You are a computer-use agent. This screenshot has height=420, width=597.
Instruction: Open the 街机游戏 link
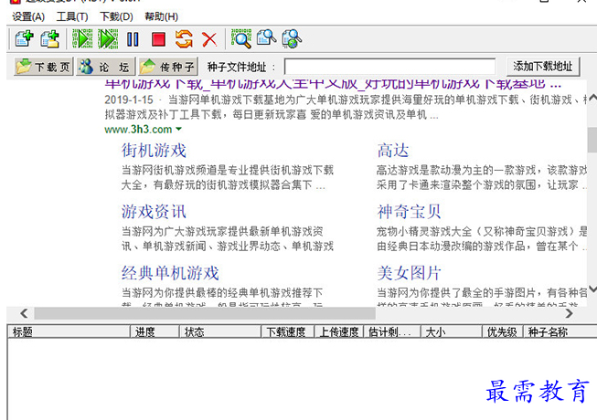[x=154, y=151]
